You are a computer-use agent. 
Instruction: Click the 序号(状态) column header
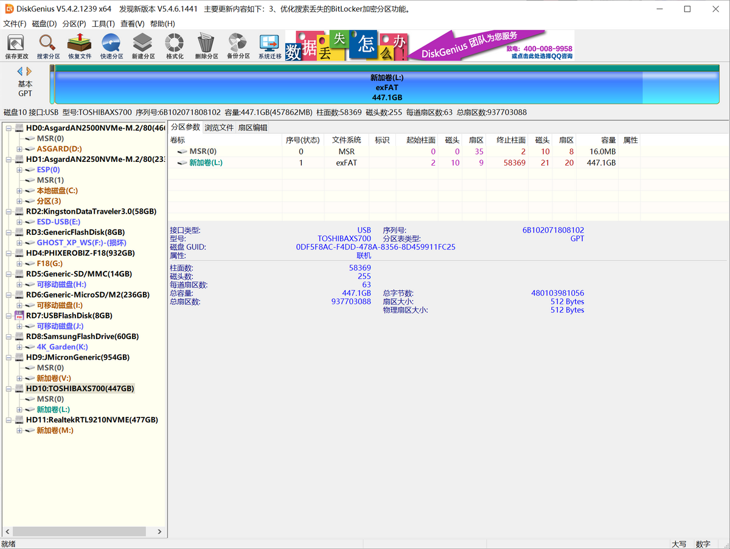point(303,140)
